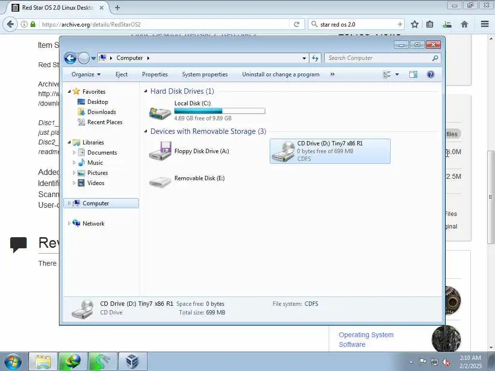This screenshot has width=495, height=371.
Task: Open the Windows Start menu
Action: [13, 361]
